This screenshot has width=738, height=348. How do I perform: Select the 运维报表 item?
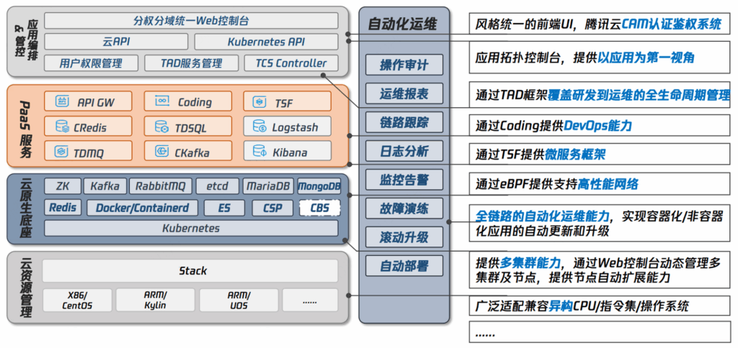404,93
